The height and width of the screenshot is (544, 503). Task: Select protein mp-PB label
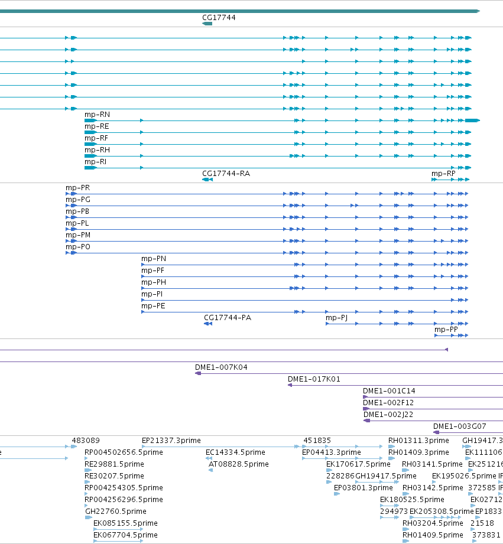(77, 211)
